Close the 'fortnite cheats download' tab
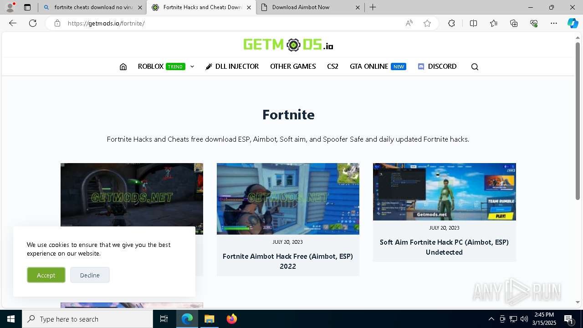 tap(140, 7)
